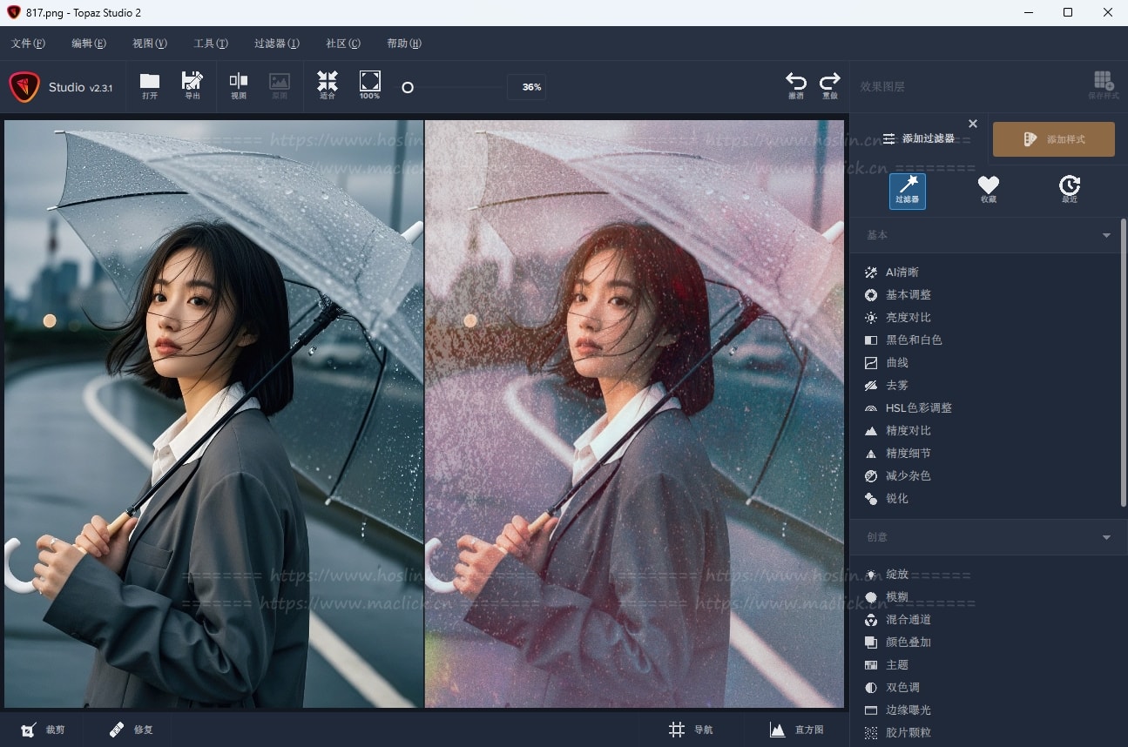Open the 过滤器 menu
1128x747 pixels.
coord(276,44)
